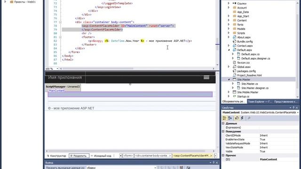Show Events via the lightning bolt icon
Image resolution: width=301 pixels, height=169 pixels.
[x=242, y=118]
